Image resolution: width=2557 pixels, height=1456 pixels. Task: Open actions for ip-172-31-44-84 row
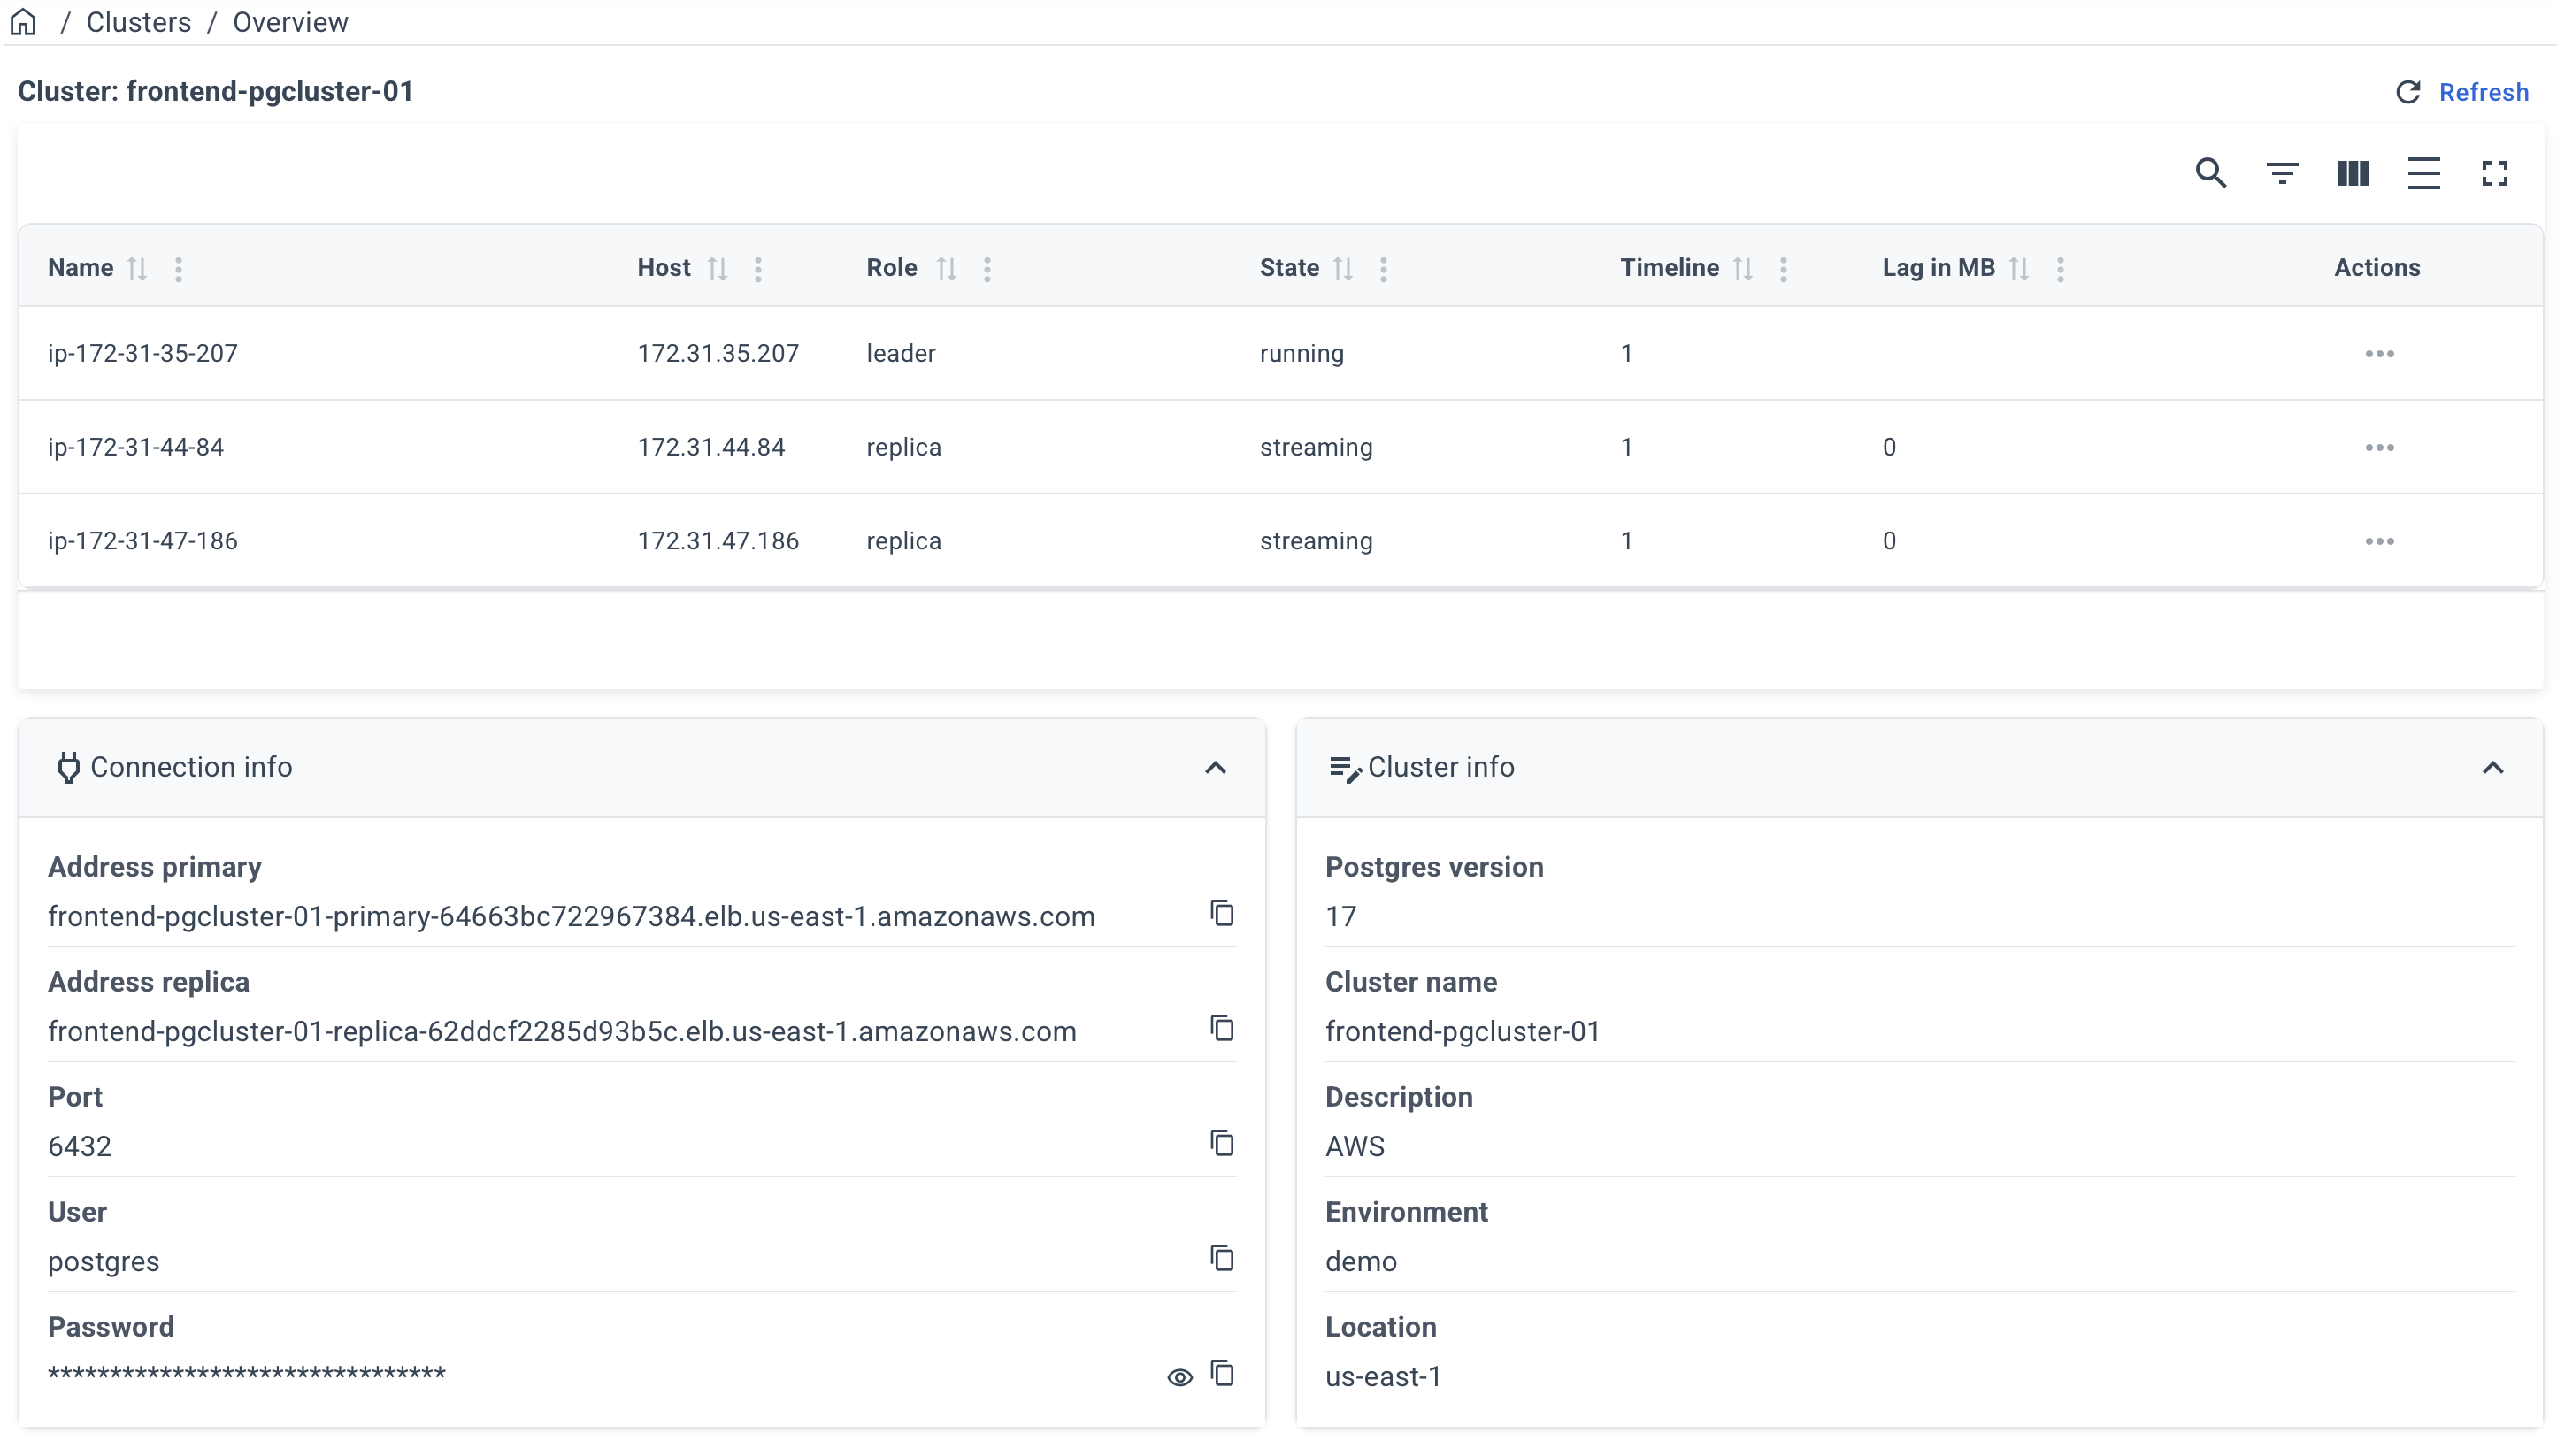2379,448
